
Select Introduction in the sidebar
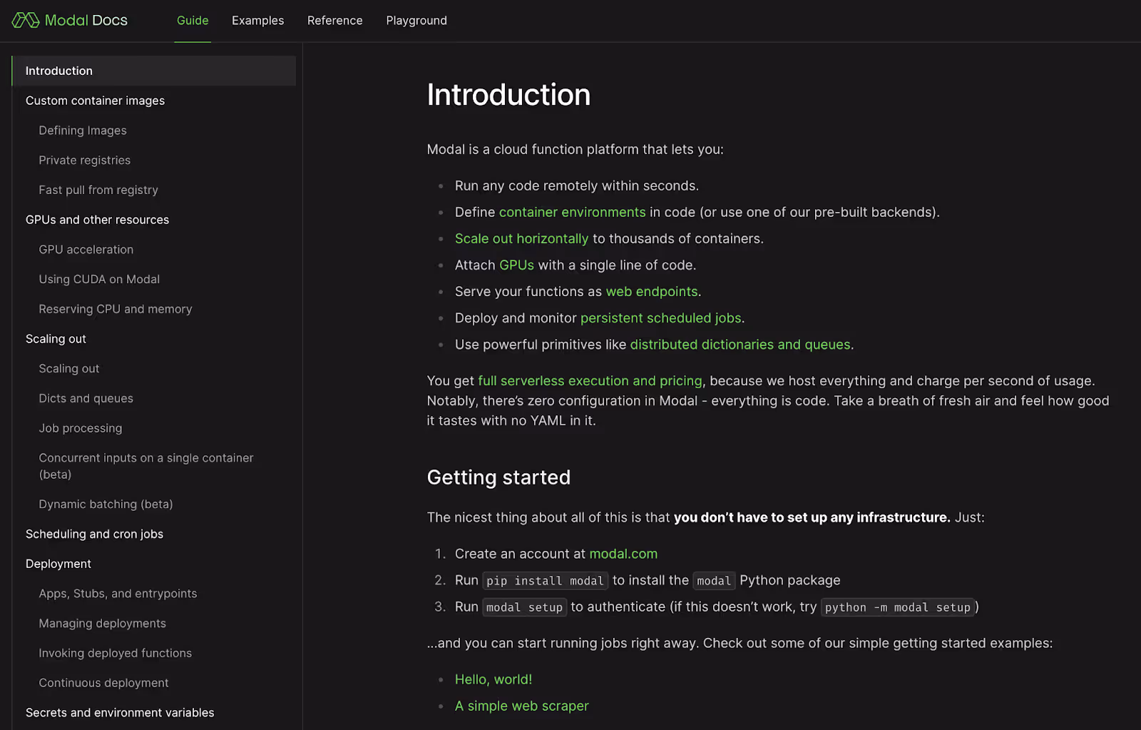[x=154, y=71]
